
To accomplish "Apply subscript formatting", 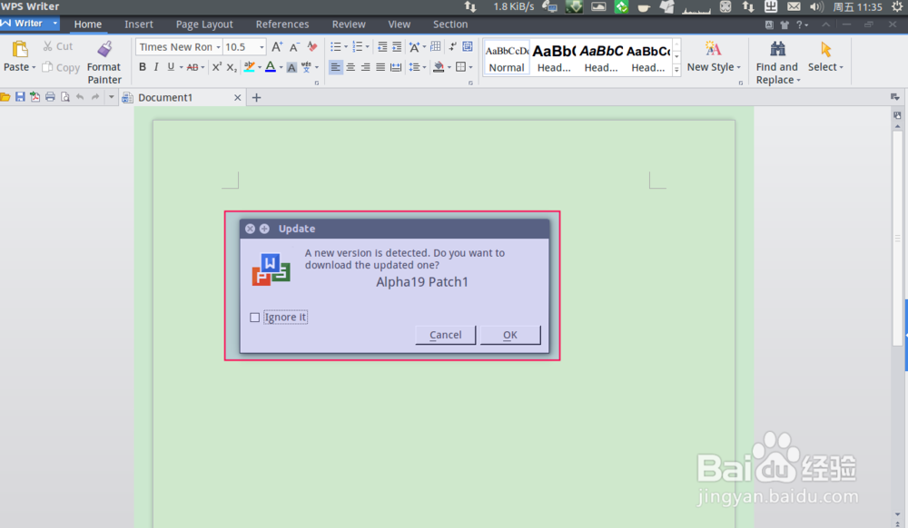I will pos(231,67).
